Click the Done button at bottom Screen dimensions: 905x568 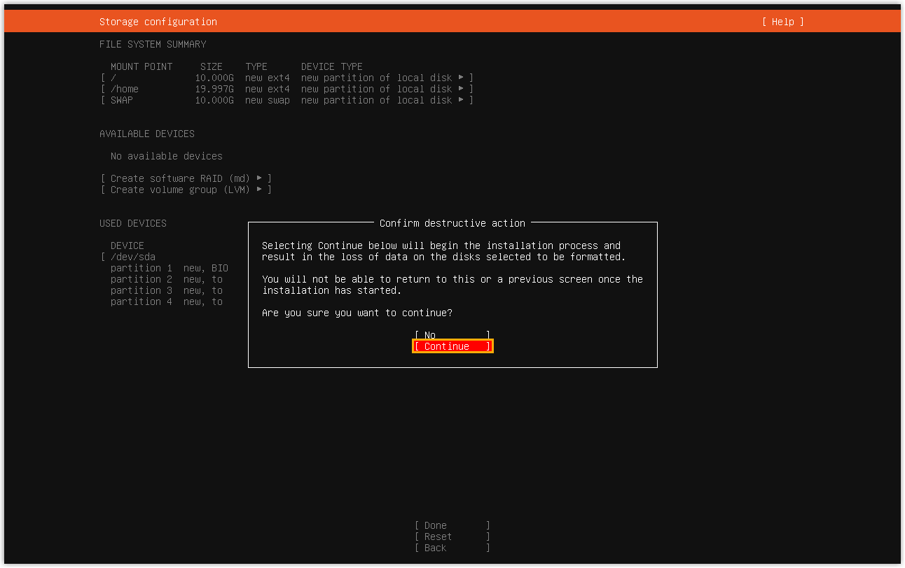(452, 525)
